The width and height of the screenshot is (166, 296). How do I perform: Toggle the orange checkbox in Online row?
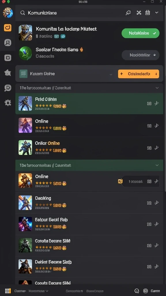pyautogui.click(x=120, y=182)
